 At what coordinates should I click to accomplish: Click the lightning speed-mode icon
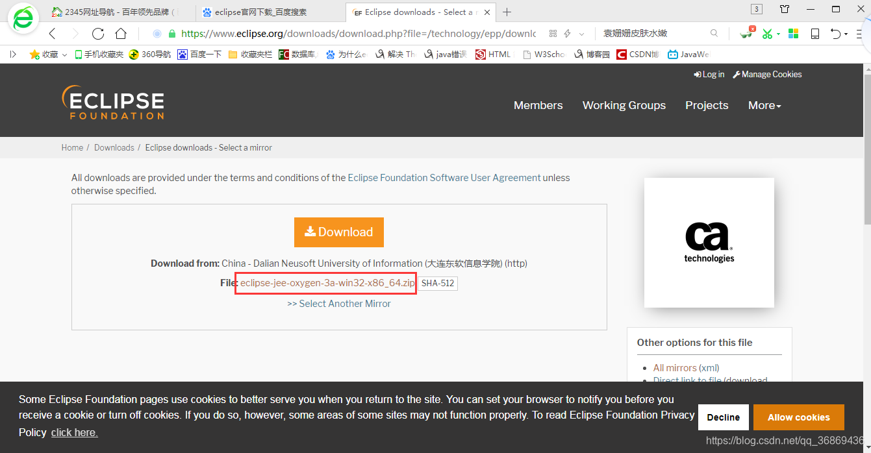pos(567,34)
